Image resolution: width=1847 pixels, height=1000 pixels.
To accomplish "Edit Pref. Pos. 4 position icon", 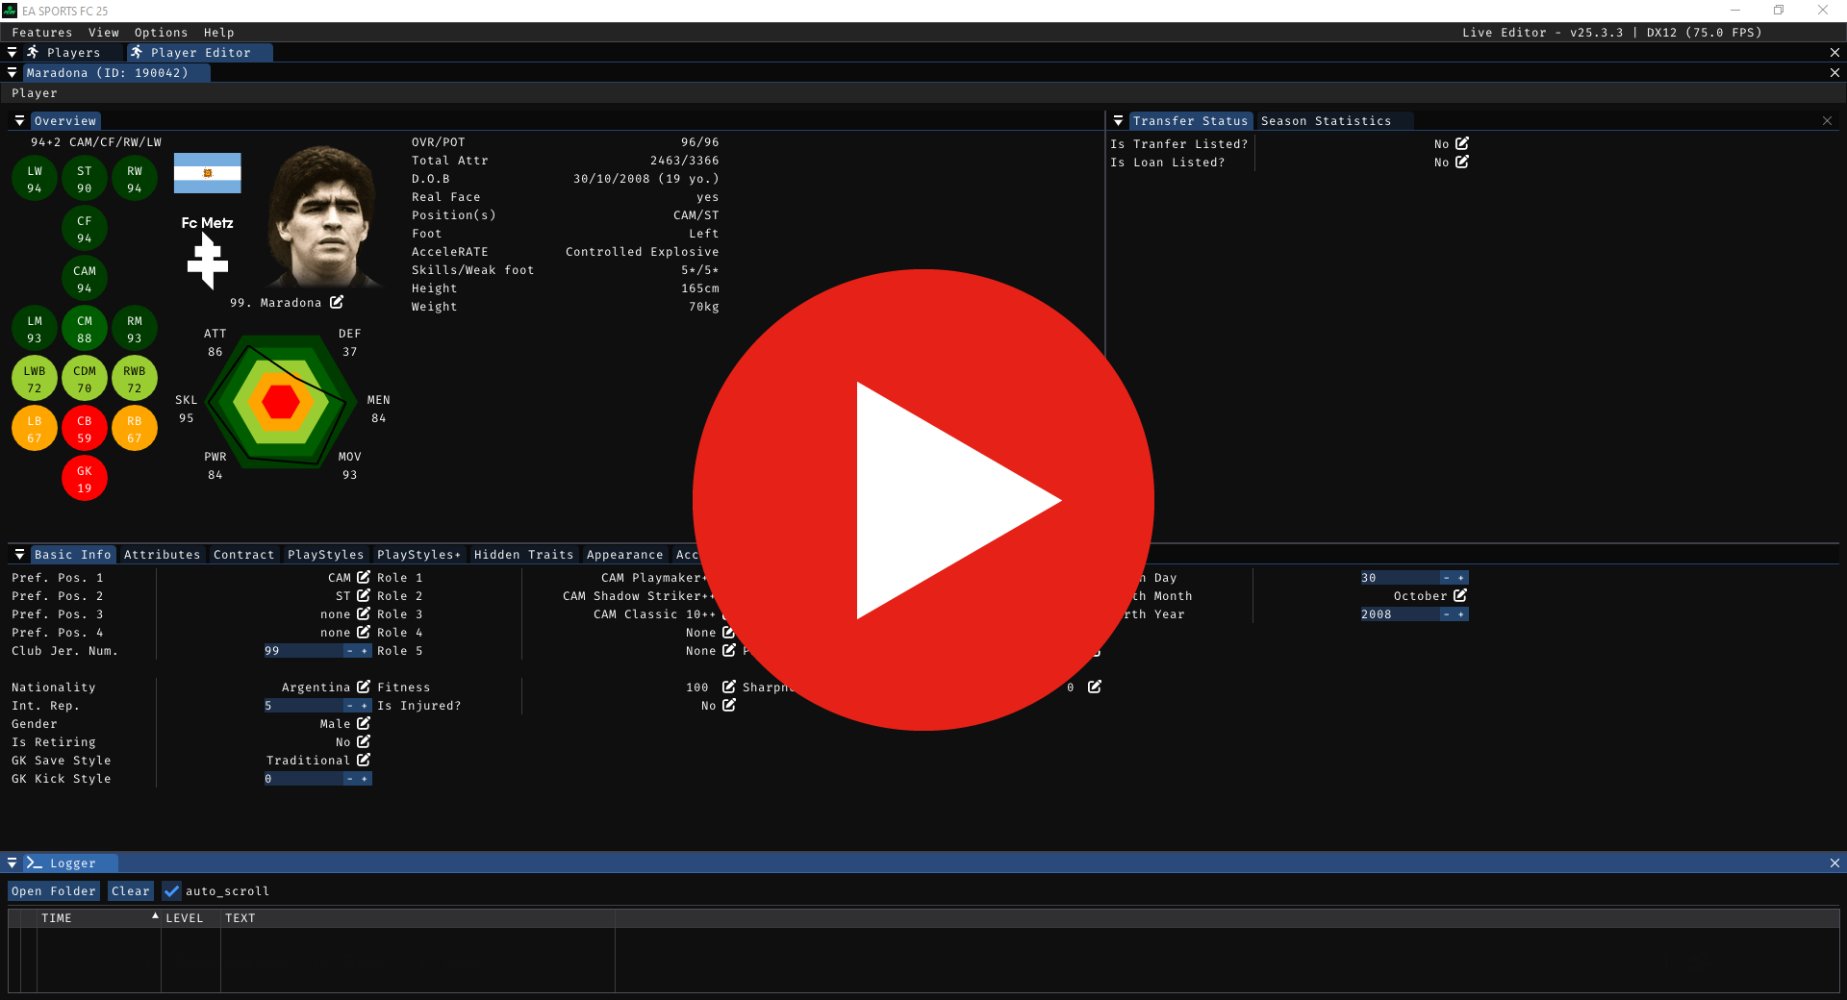I will pos(364,632).
